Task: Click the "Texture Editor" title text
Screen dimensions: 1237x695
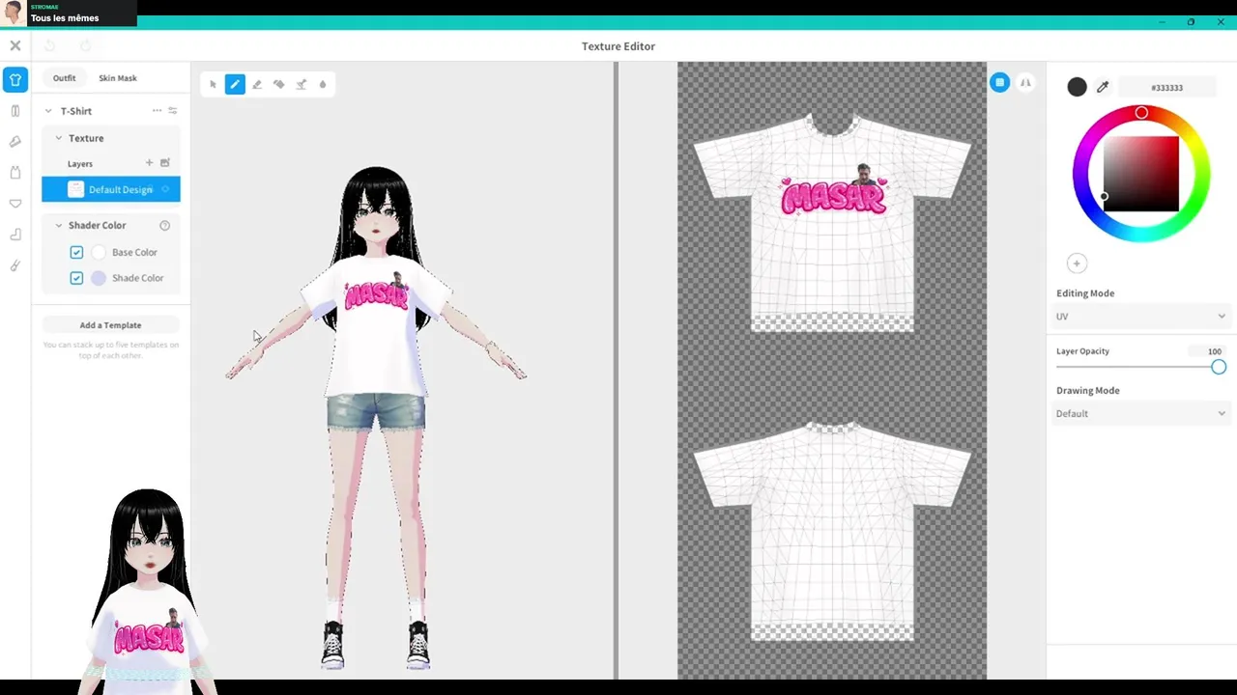Action: [x=618, y=46]
